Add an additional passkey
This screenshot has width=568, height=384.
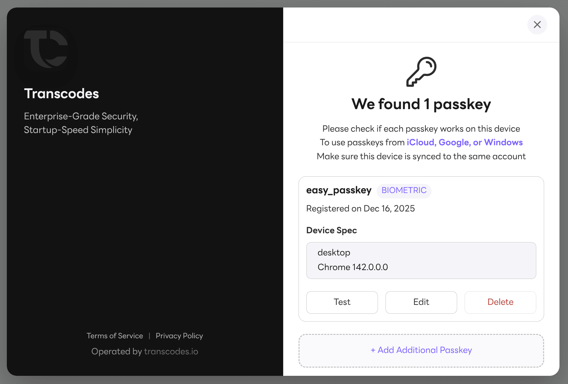[x=421, y=350]
